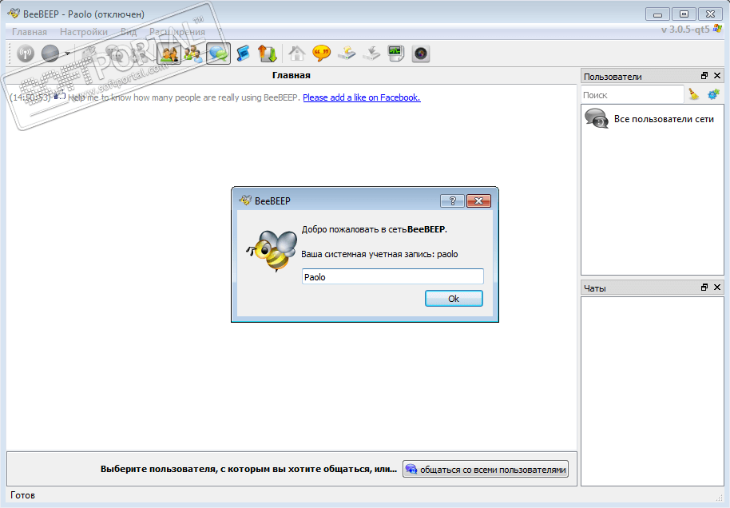Image resolution: width=730 pixels, height=508 pixels.
Task: Undock the Пользователи panel
Action: tap(704, 75)
